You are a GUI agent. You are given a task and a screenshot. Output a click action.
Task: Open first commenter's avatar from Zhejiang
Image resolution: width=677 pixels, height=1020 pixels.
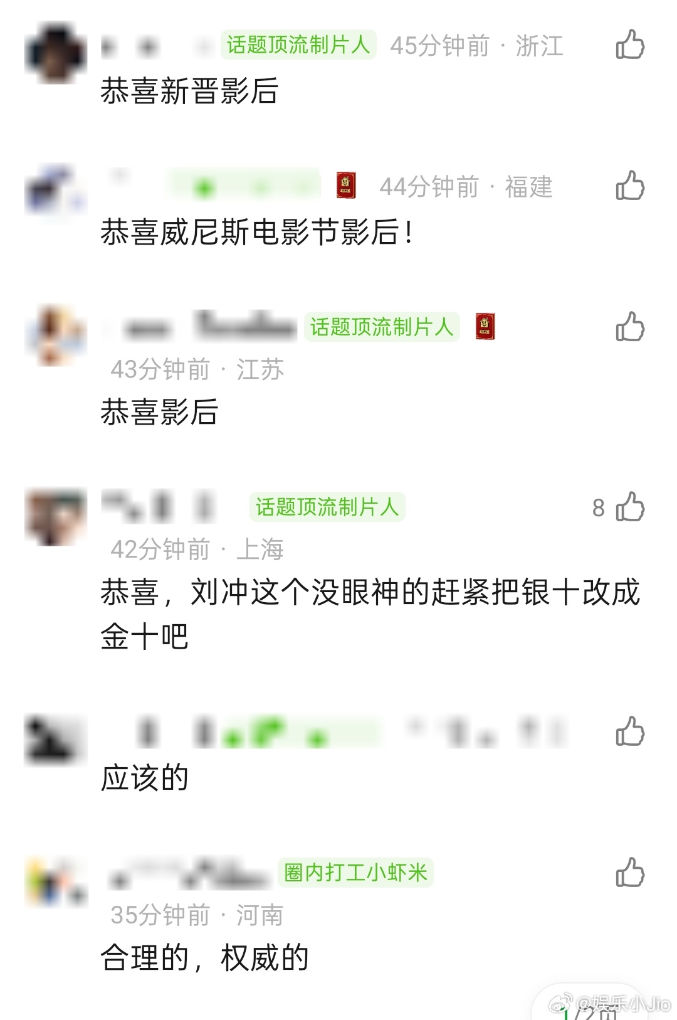tap(56, 53)
